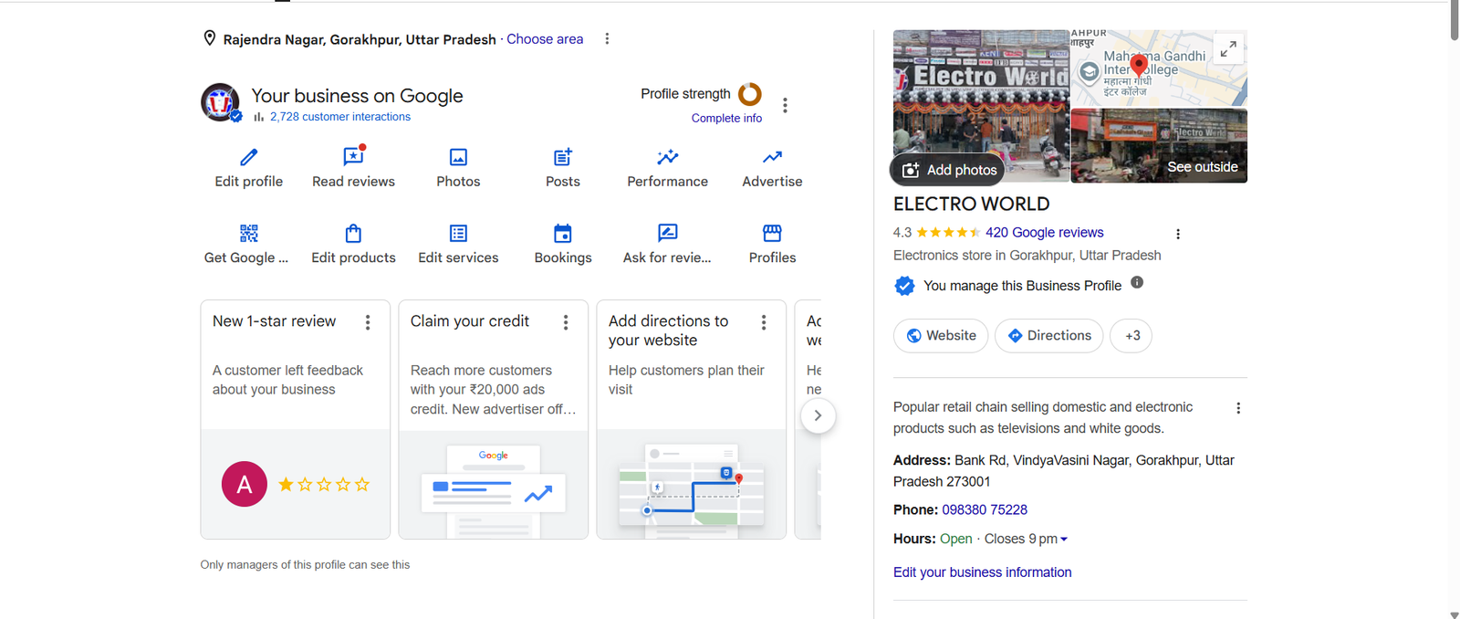This screenshot has width=1460, height=619.
Task: Open the Advertise trend icon
Action: 772,157
